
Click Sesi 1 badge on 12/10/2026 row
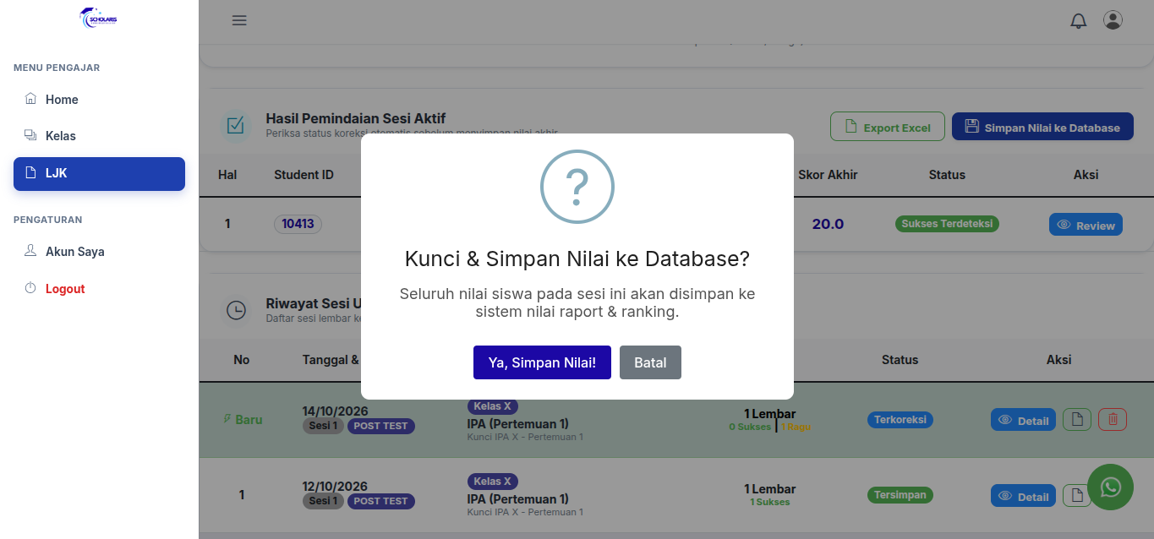click(x=323, y=501)
